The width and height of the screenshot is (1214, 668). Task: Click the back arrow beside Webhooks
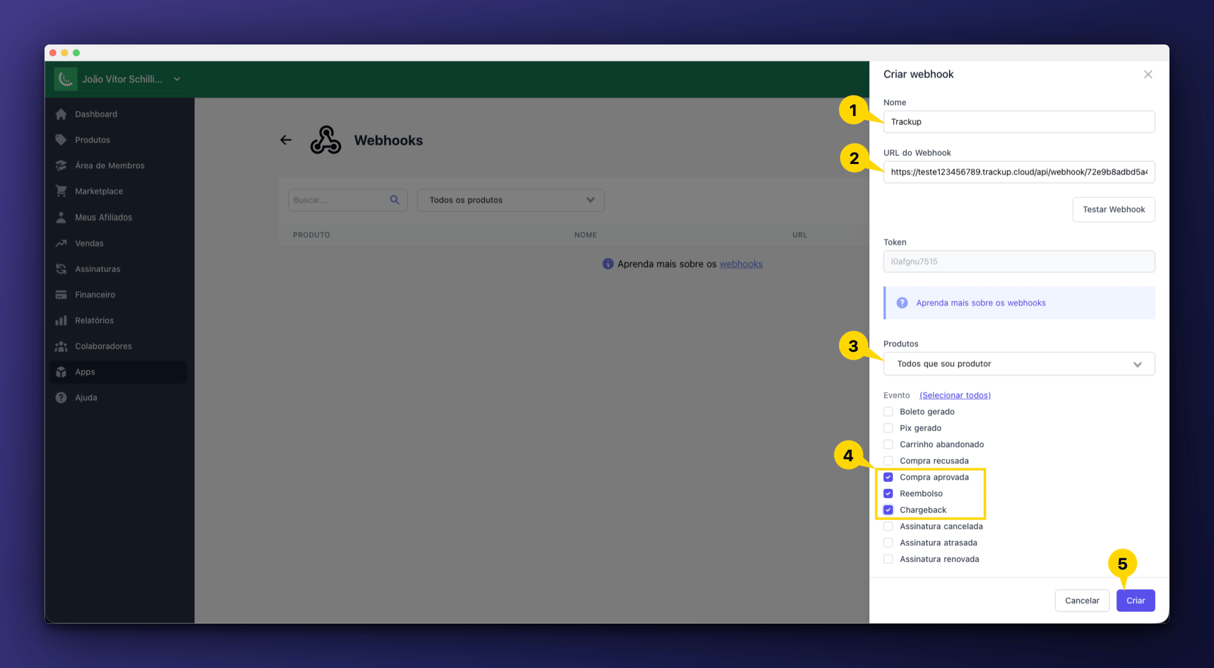[286, 140]
